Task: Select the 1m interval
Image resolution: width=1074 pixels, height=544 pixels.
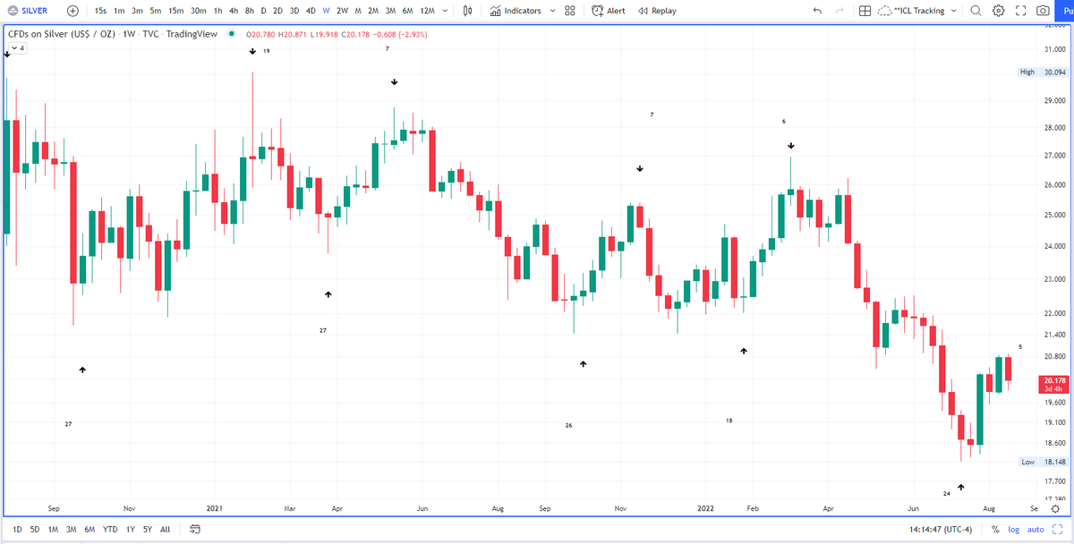Action: tap(119, 11)
